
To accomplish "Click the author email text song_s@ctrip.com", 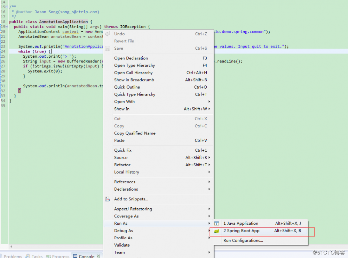I will tap(79, 12).
